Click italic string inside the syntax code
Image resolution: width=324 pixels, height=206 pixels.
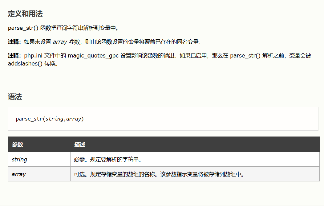(54, 119)
